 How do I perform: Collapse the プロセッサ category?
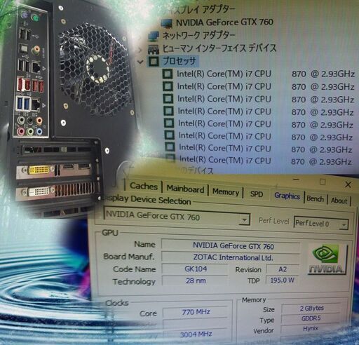[x=141, y=62]
